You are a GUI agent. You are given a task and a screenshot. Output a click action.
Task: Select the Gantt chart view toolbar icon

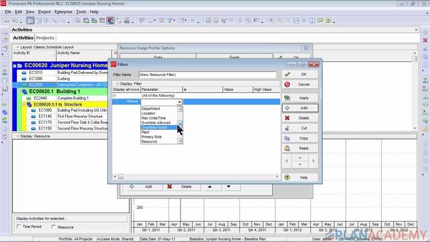[30, 21]
